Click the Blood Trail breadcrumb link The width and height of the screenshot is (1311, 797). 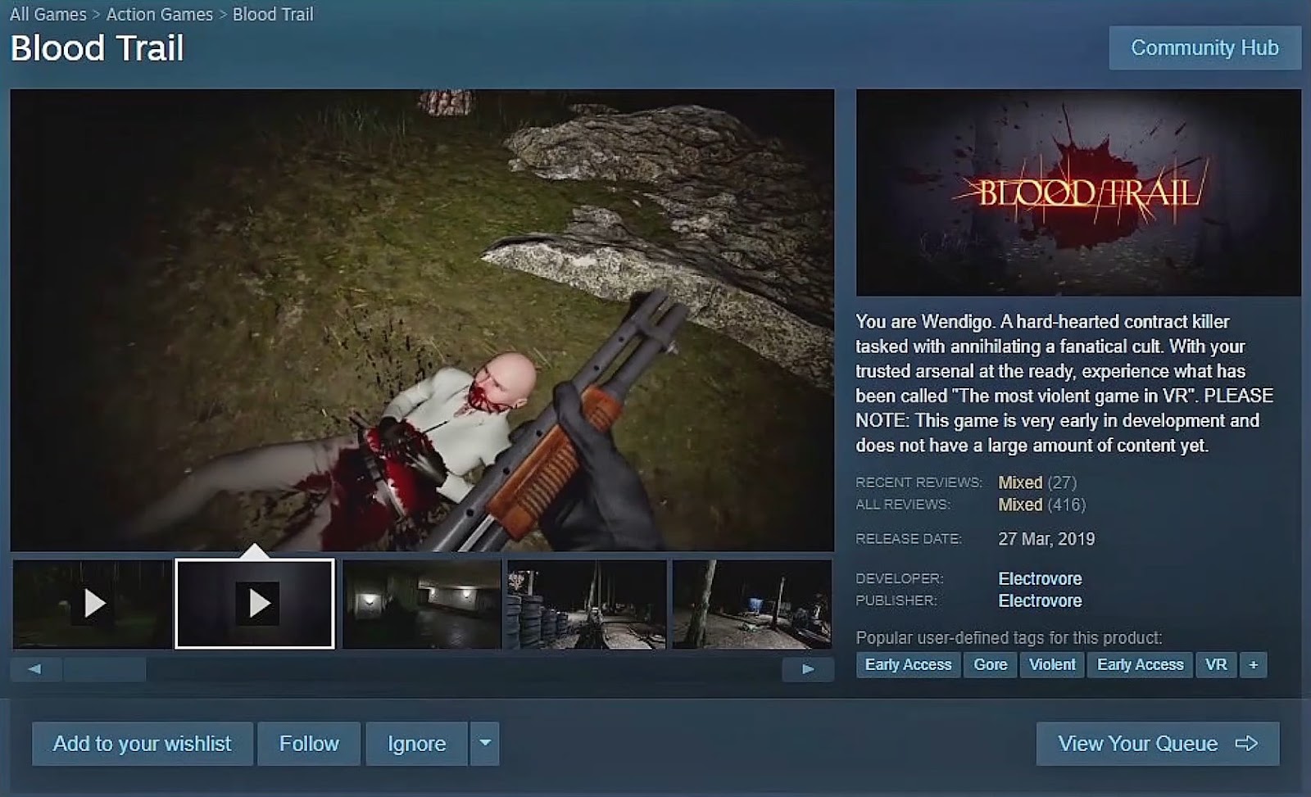coord(273,14)
